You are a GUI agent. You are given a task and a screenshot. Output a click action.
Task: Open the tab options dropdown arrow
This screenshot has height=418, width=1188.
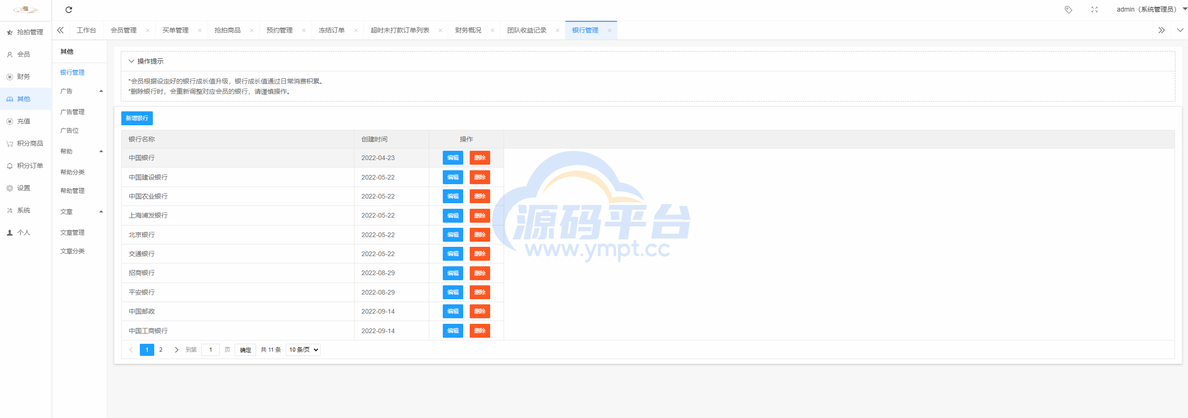click(x=1180, y=30)
